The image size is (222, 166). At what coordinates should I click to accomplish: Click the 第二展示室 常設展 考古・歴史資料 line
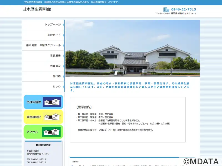tap(95, 117)
